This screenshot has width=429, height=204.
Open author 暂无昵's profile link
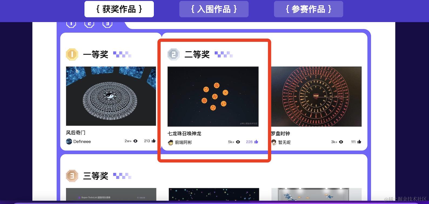(x=284, y=142)
